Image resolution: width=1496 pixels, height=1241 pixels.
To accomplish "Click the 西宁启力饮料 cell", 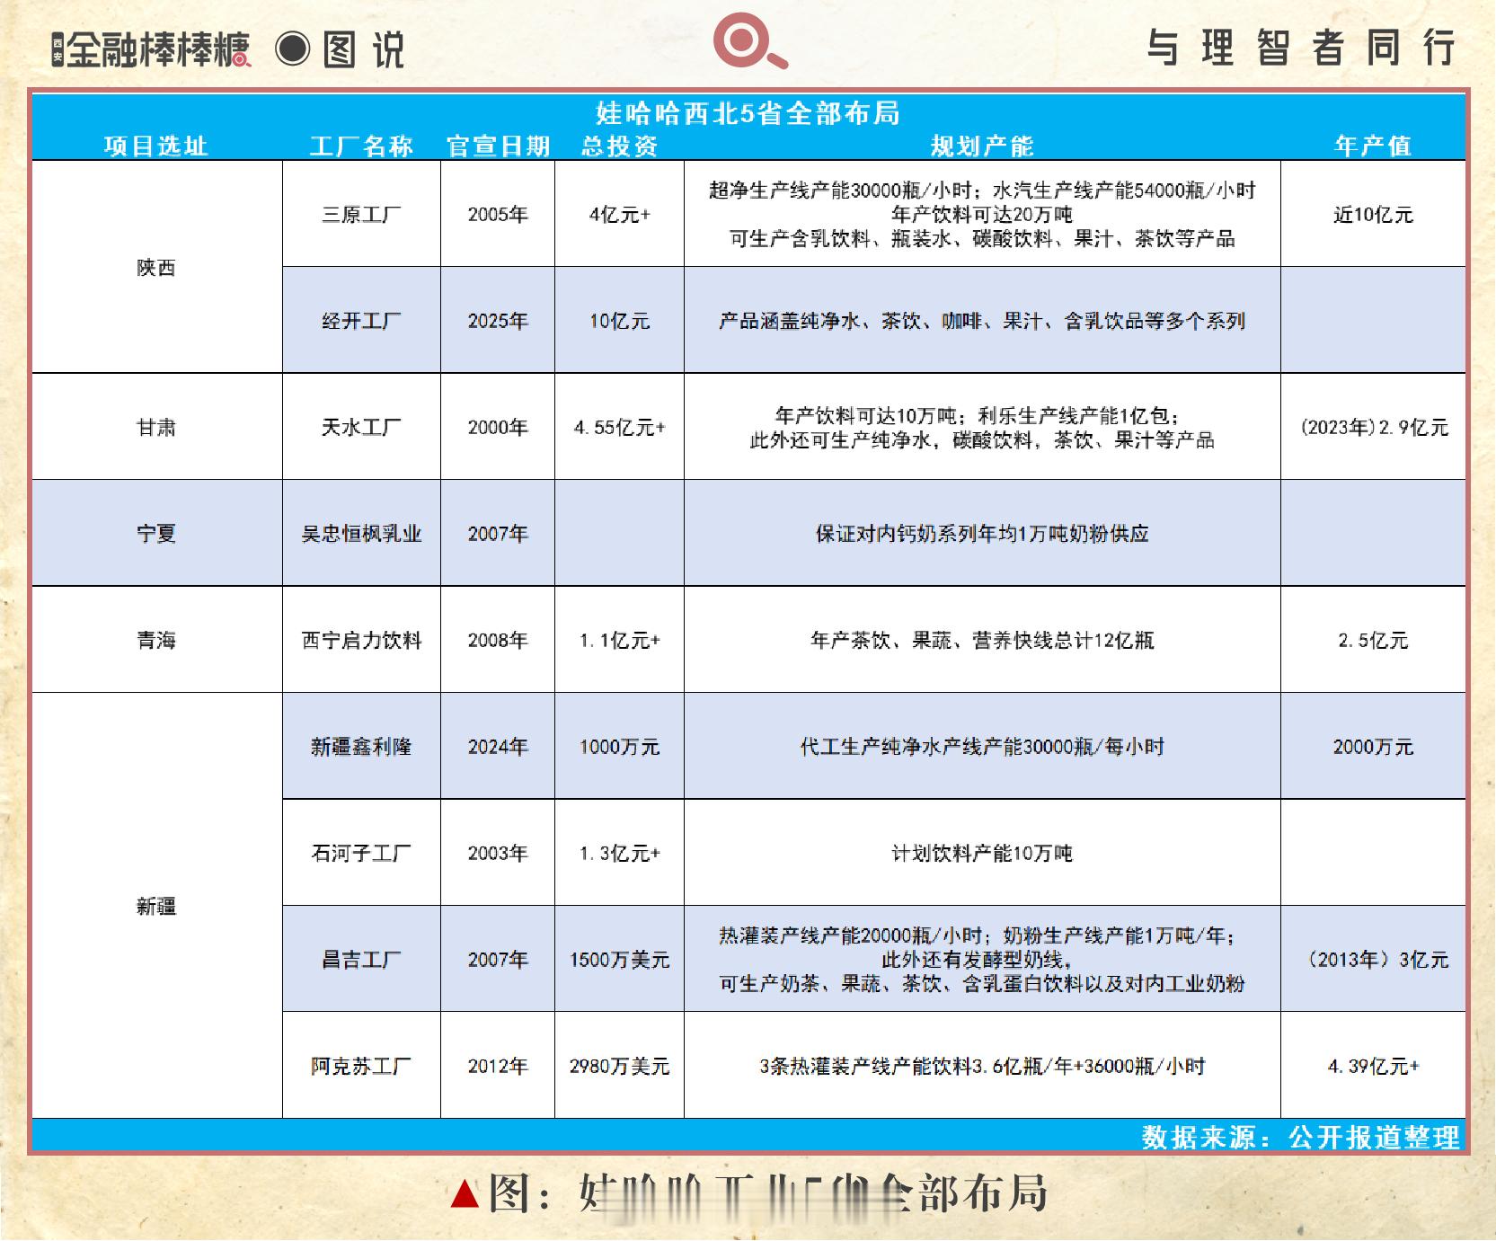I will point(361,641).
